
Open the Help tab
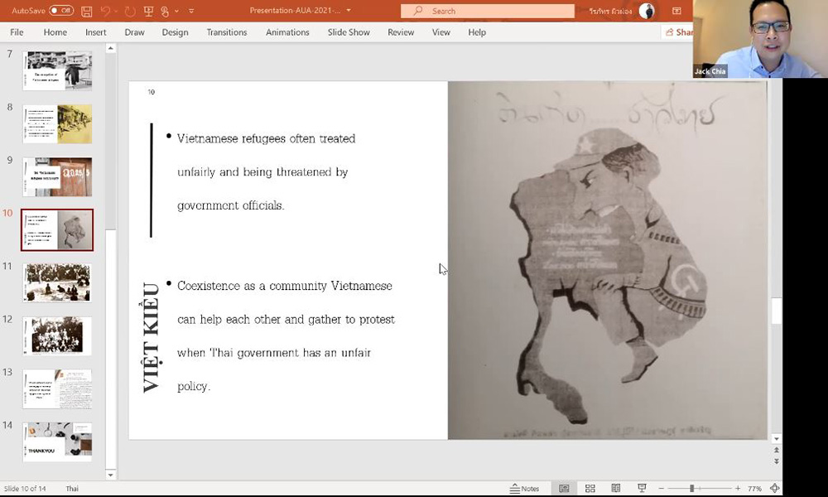tap(477, 32)
